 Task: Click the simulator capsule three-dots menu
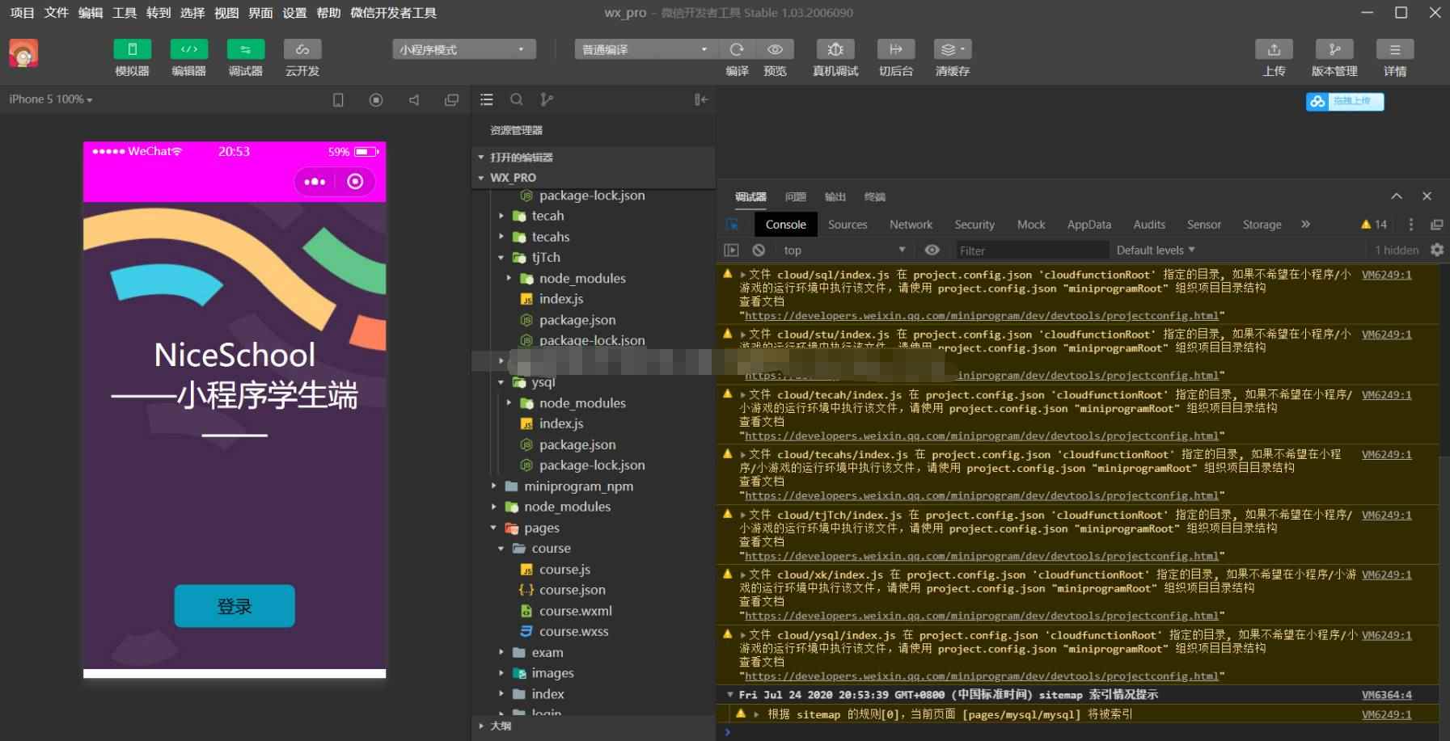[315, 182]
